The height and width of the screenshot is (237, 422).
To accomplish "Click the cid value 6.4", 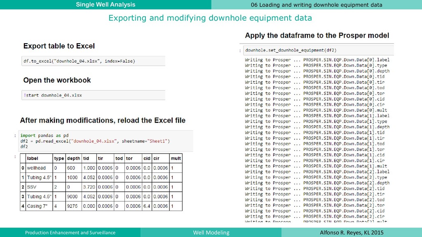I will (x=147, y=206).
